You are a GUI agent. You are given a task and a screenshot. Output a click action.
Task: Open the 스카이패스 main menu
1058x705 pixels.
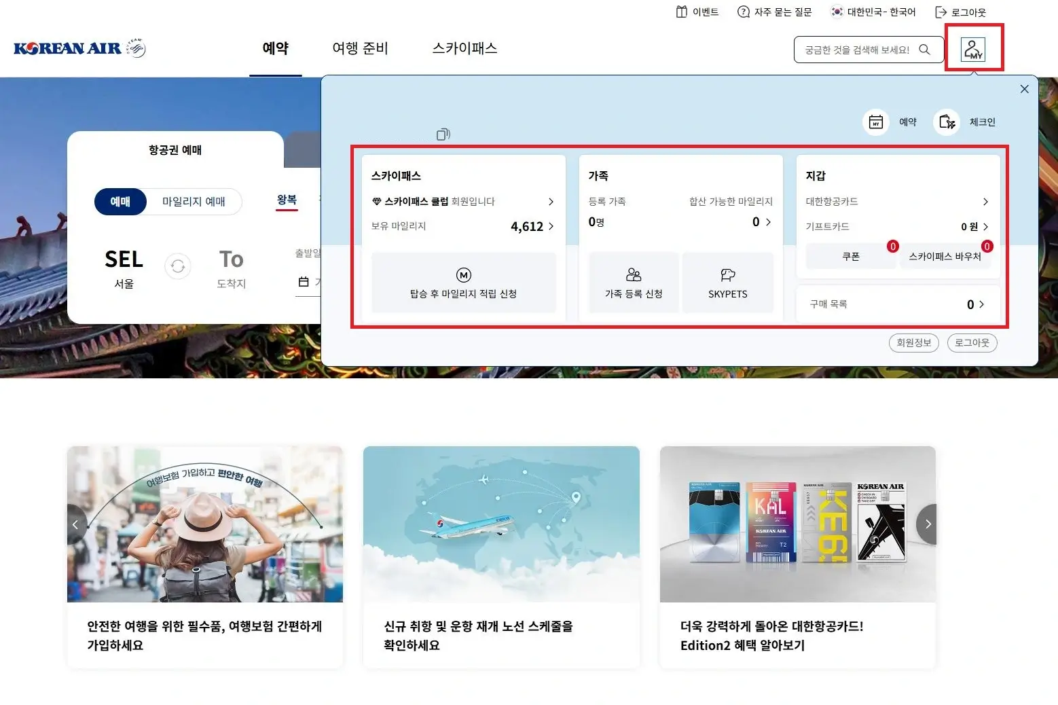click(x=465, y=48)
